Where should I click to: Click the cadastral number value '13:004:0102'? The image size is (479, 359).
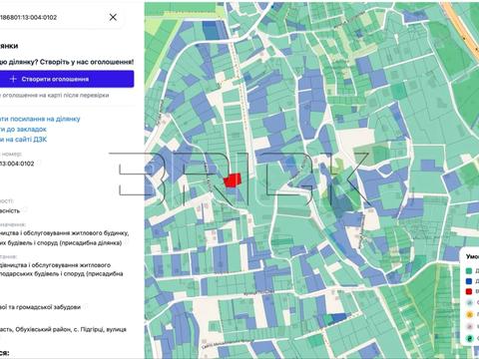pos(17,164)
